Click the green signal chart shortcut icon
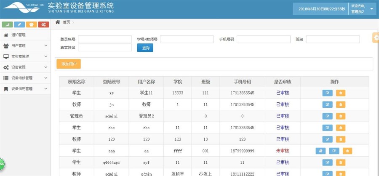This screenshot has height=176, width=379. [x=7, y=24]
